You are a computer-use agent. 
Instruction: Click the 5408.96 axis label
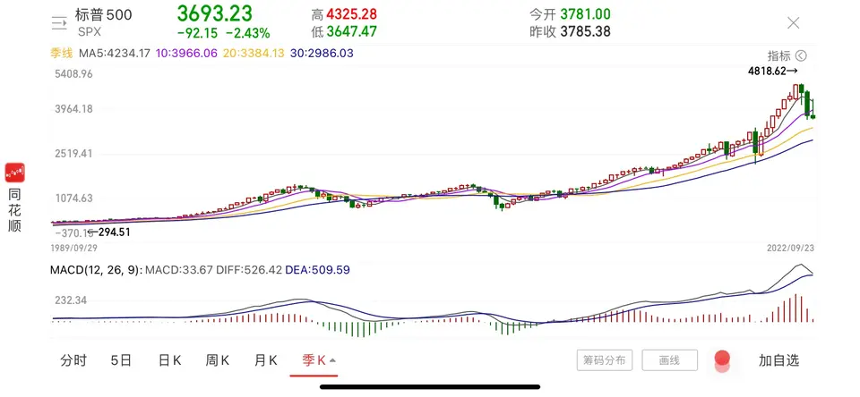(x=72, y=73)
